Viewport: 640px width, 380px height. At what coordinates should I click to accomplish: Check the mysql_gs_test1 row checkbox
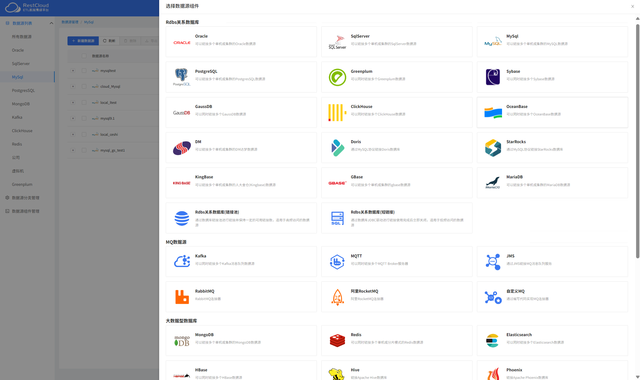pyautogui.click(x=84, y=150)
